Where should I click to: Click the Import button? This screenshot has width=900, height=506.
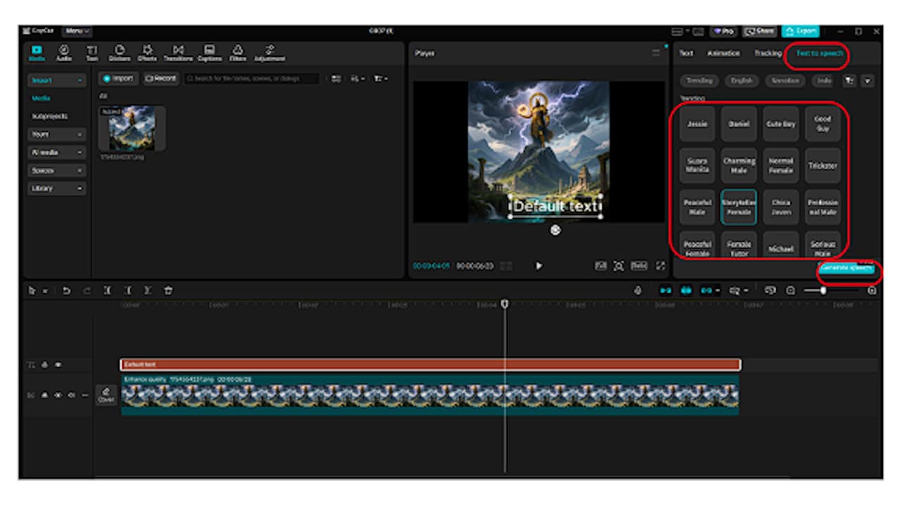tap(118, 79)
